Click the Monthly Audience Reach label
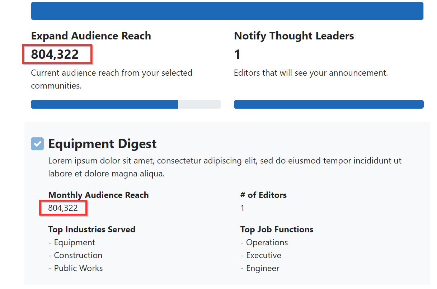Image resolution: width=437 pixels, height=289 pixels. pyautogui.click(x=98, y=195)
